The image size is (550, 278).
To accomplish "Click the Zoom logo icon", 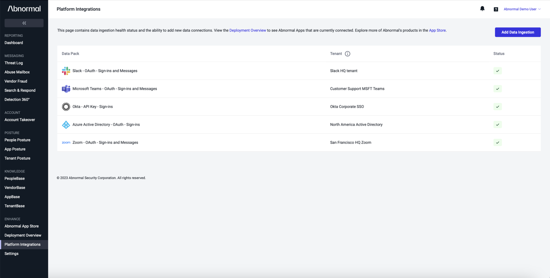I will tap(66, 142).
